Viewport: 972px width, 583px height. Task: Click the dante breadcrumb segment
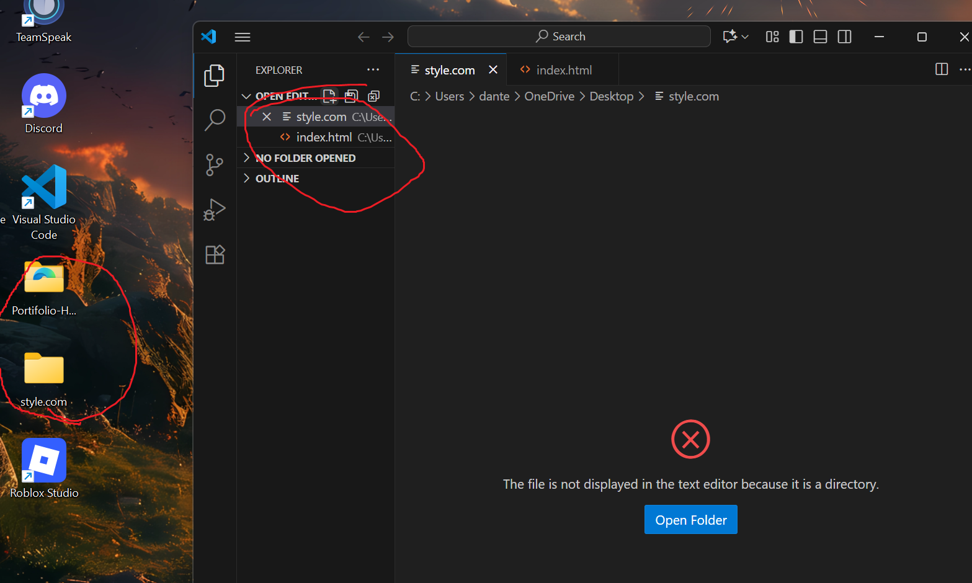[x=494, y=97]
